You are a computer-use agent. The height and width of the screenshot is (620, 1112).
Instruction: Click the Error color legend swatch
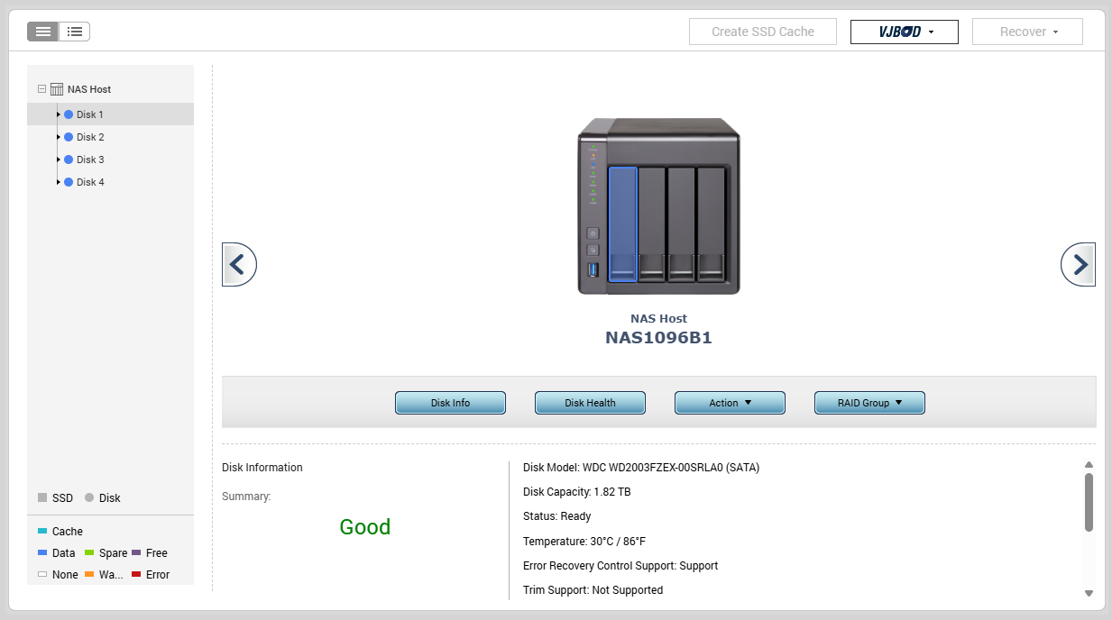point(136,575)
